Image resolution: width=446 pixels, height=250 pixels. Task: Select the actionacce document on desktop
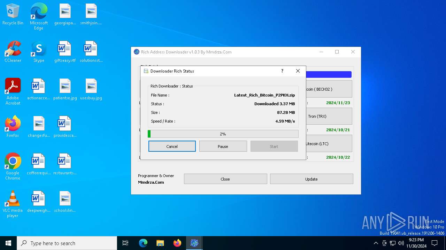click(39, 90)
